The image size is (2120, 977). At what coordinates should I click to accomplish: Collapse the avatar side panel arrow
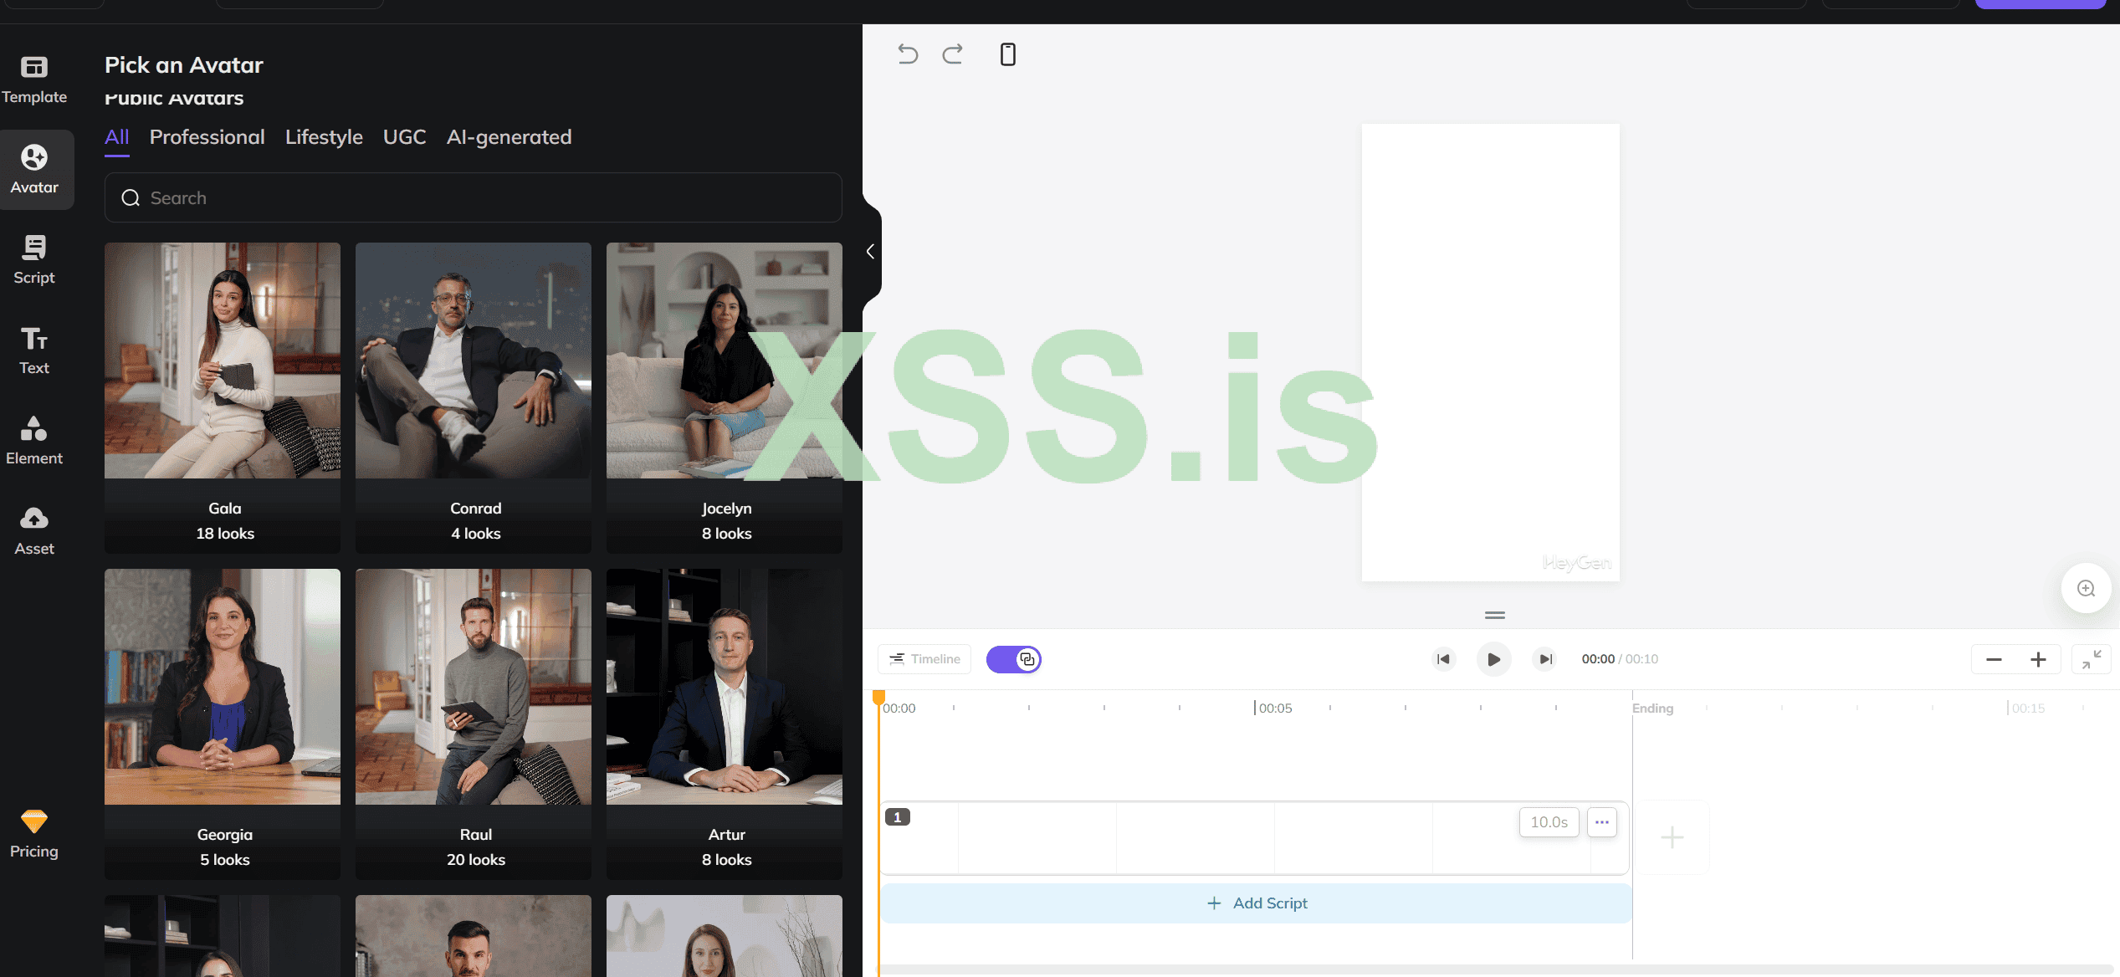871,251
